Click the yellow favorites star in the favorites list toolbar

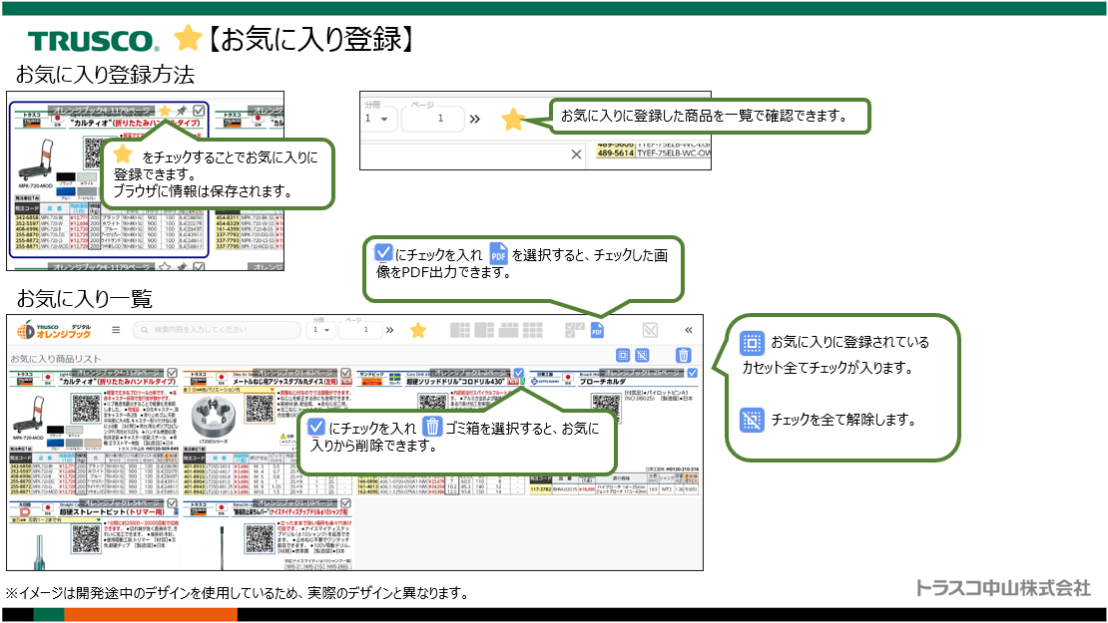(x=418, y=330)
